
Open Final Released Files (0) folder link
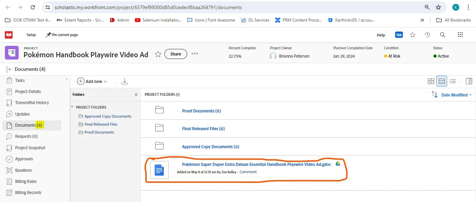[x=204, y=129]
